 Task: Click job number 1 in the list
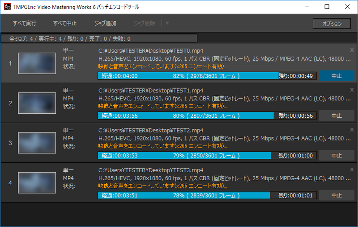(x=10, y=63)
